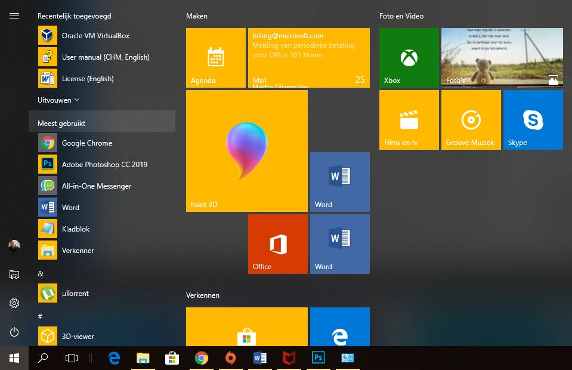
Task: Open Photoshop from the taskbar
Action: coord(318,358)
